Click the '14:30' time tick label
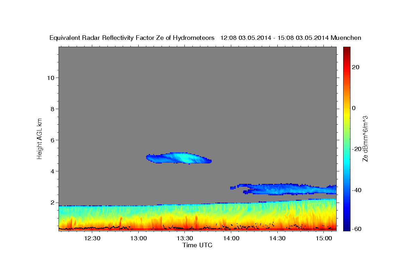416x277 pixels. (277, 238)
